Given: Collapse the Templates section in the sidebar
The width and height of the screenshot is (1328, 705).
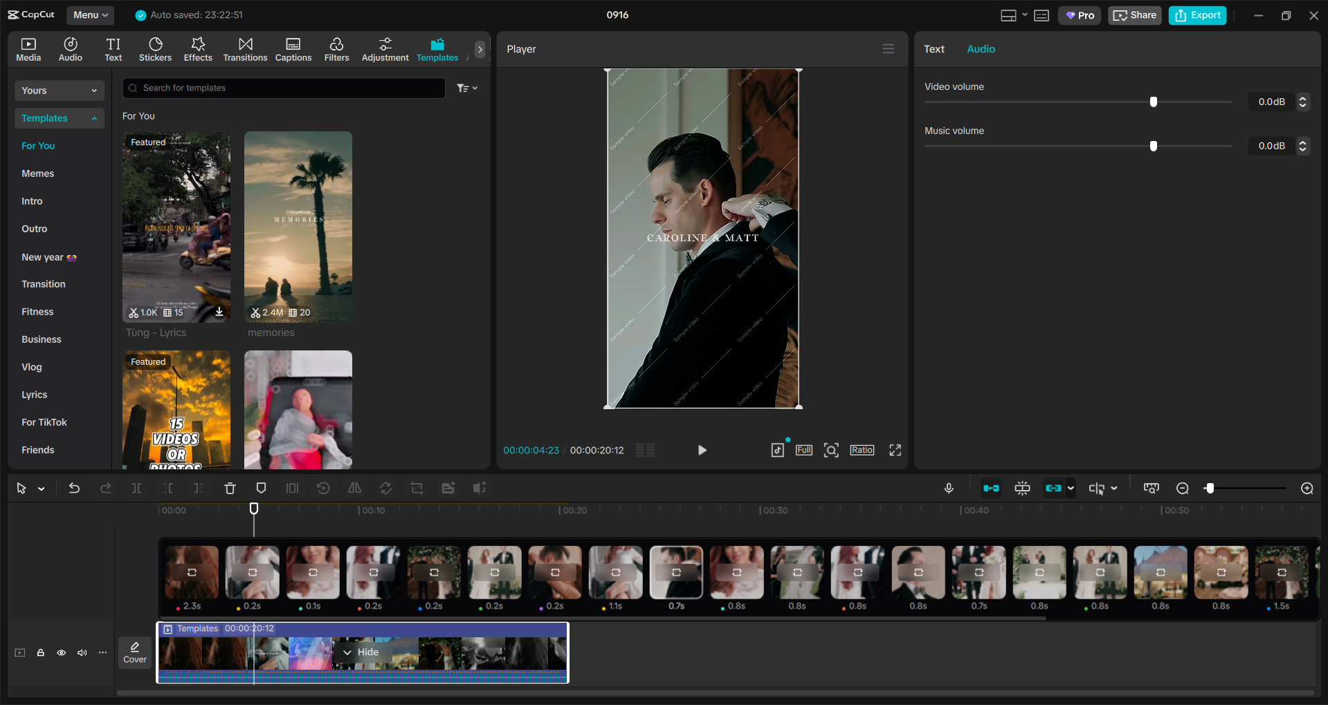Looking at the screenshot, I should click(94, 118).
